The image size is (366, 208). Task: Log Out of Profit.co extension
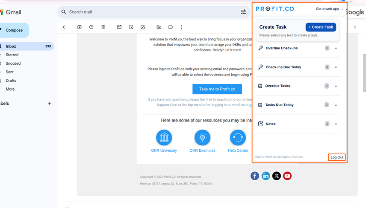pos(337,157)
